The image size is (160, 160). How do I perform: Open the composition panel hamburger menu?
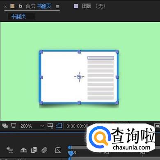[57, 7]
